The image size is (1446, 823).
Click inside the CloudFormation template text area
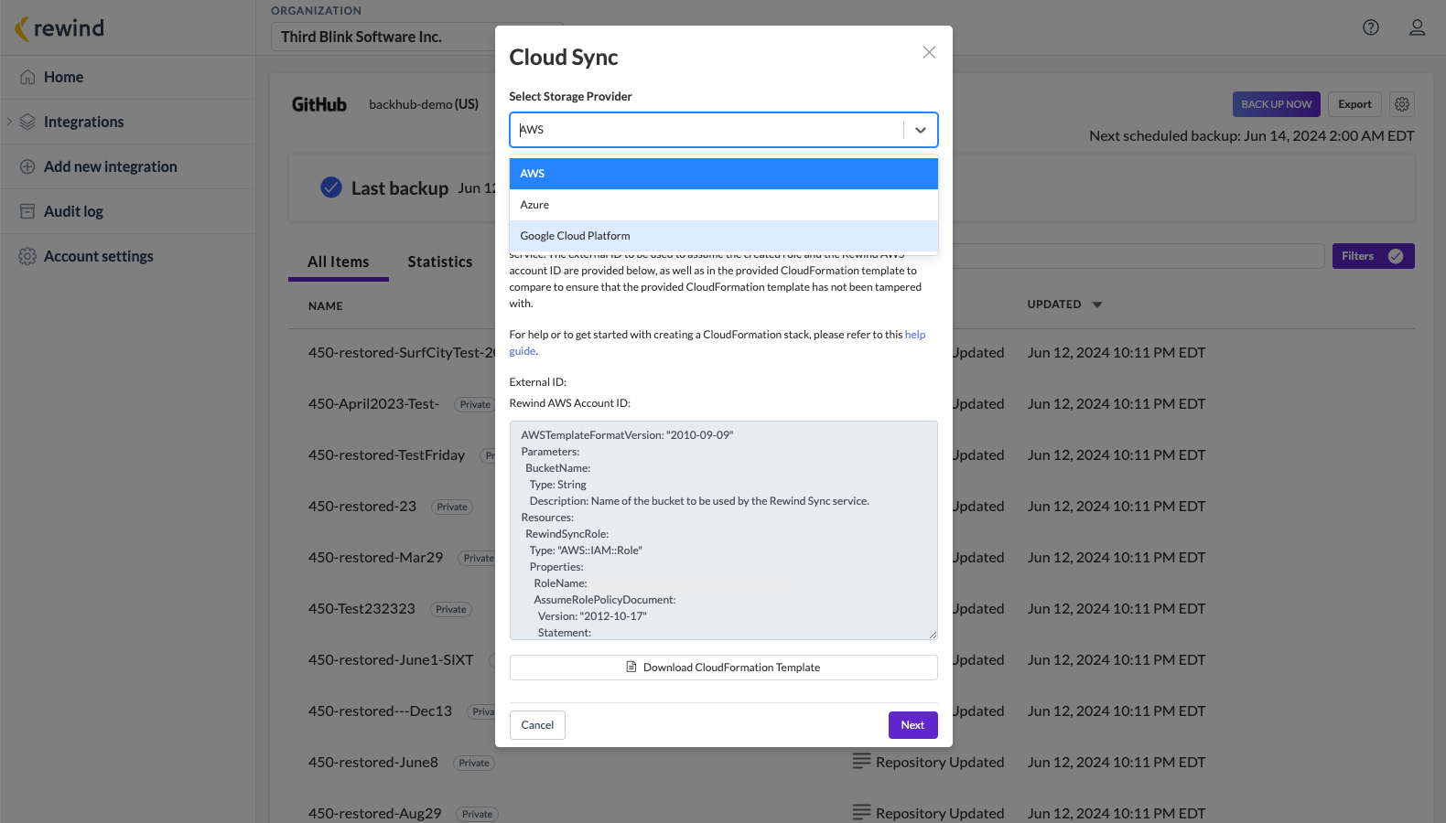click(x=724, y=530)
